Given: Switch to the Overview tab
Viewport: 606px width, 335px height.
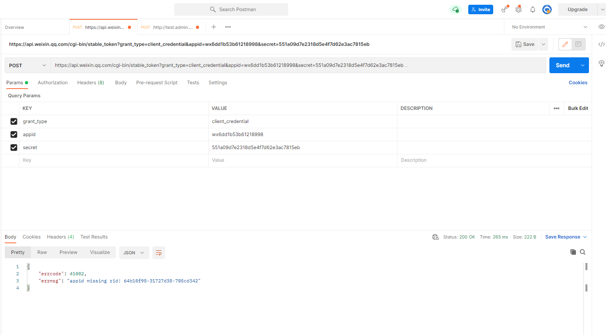Looking at the screenshot, I should pos(15,27).
